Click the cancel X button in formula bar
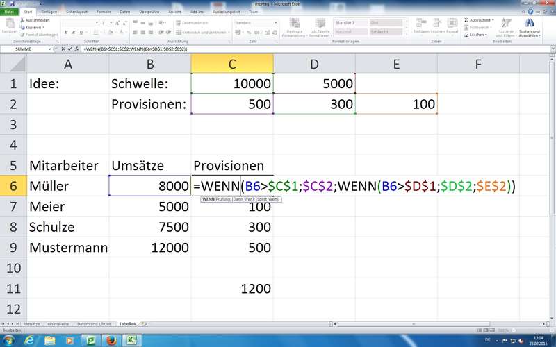 point(63,49)
